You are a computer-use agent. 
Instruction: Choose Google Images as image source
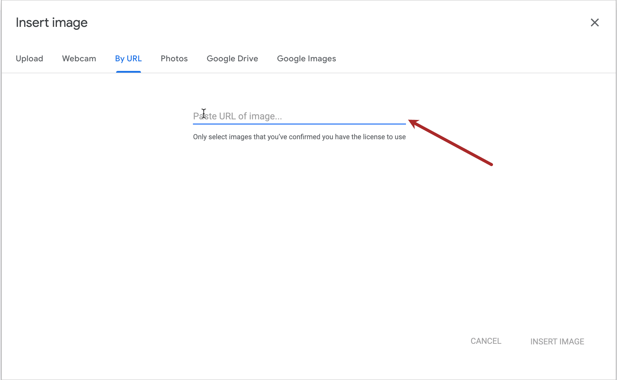tap(306, 59)
